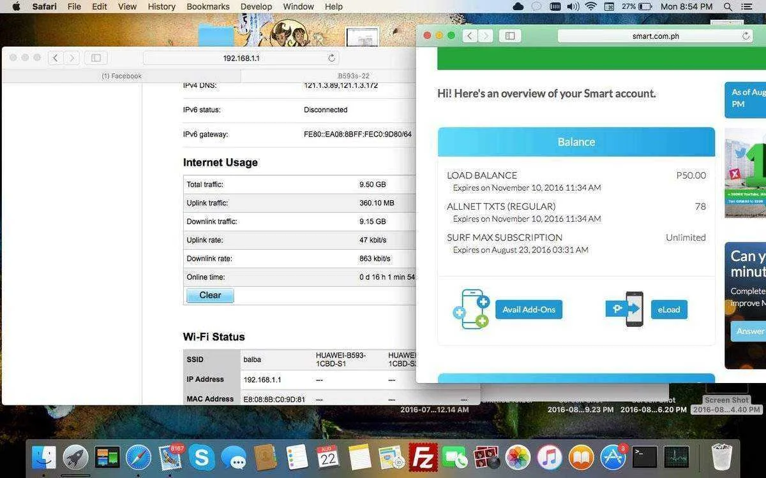
Task: Click the eLoad phone transfer icon
Action: pos(625,309)
